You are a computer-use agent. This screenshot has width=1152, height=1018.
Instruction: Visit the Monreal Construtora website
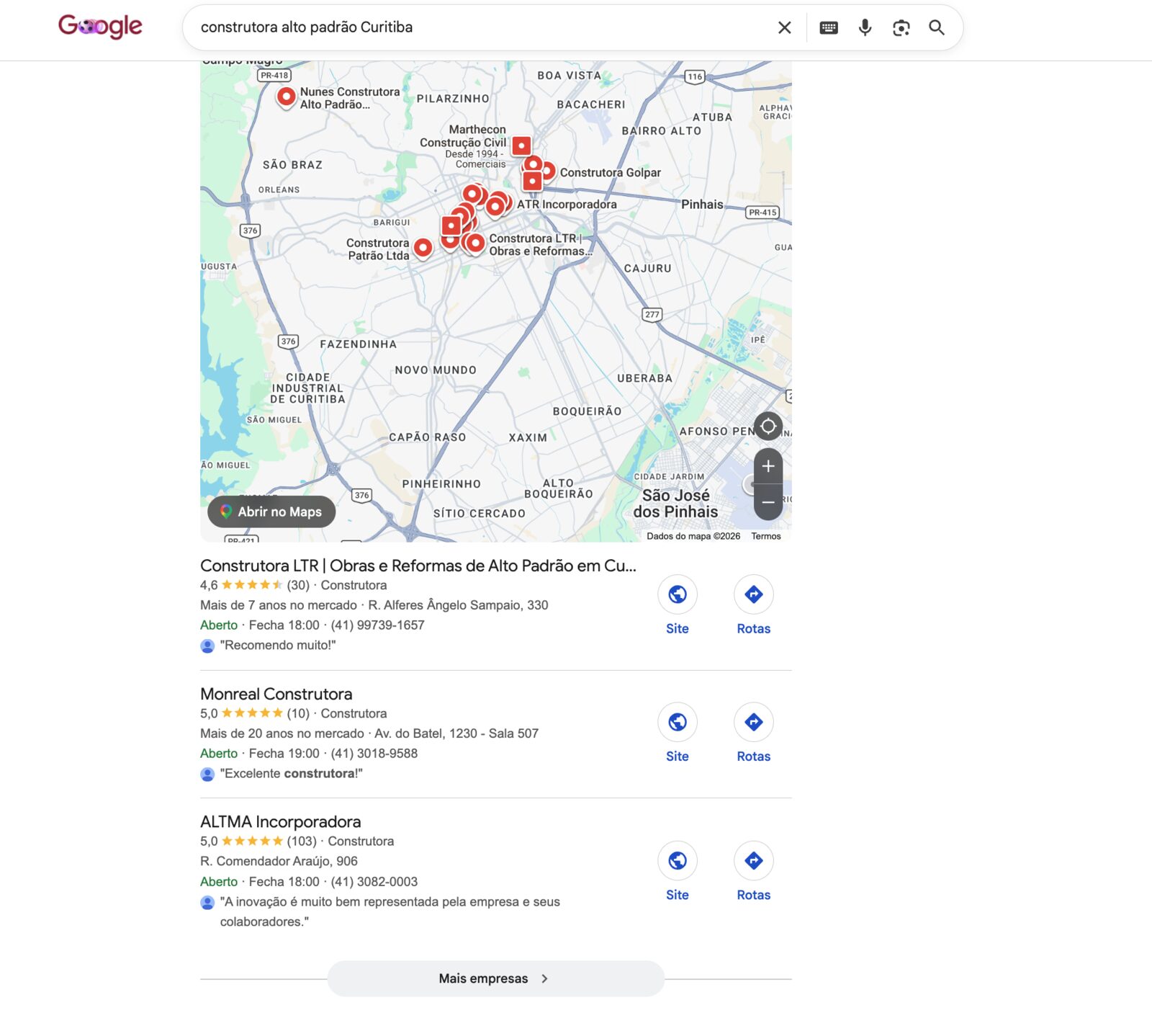click(x=678, y=733)
